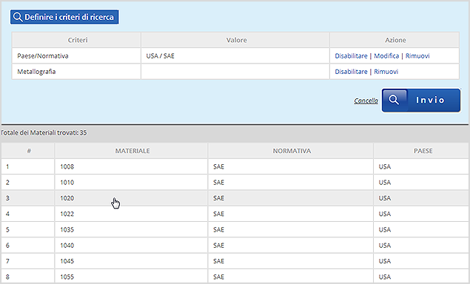Viewport: 470px width, 284px height.
Task: Click row number 5
Action: (x=7, y=229)
